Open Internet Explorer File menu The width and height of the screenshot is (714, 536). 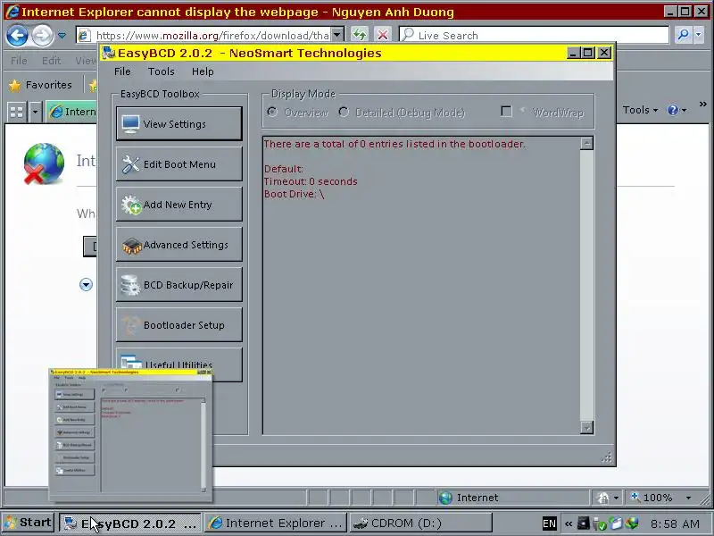[19, 61]
